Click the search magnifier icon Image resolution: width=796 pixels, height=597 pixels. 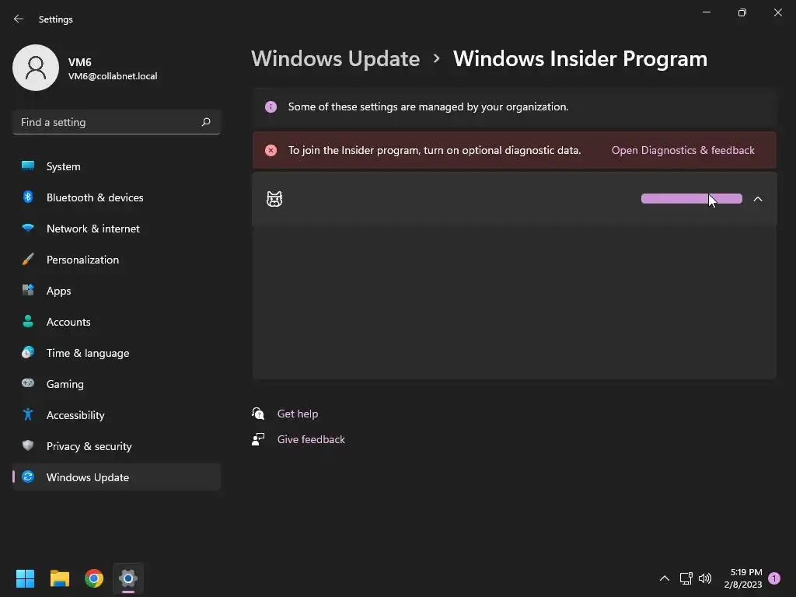coord(206,122)
